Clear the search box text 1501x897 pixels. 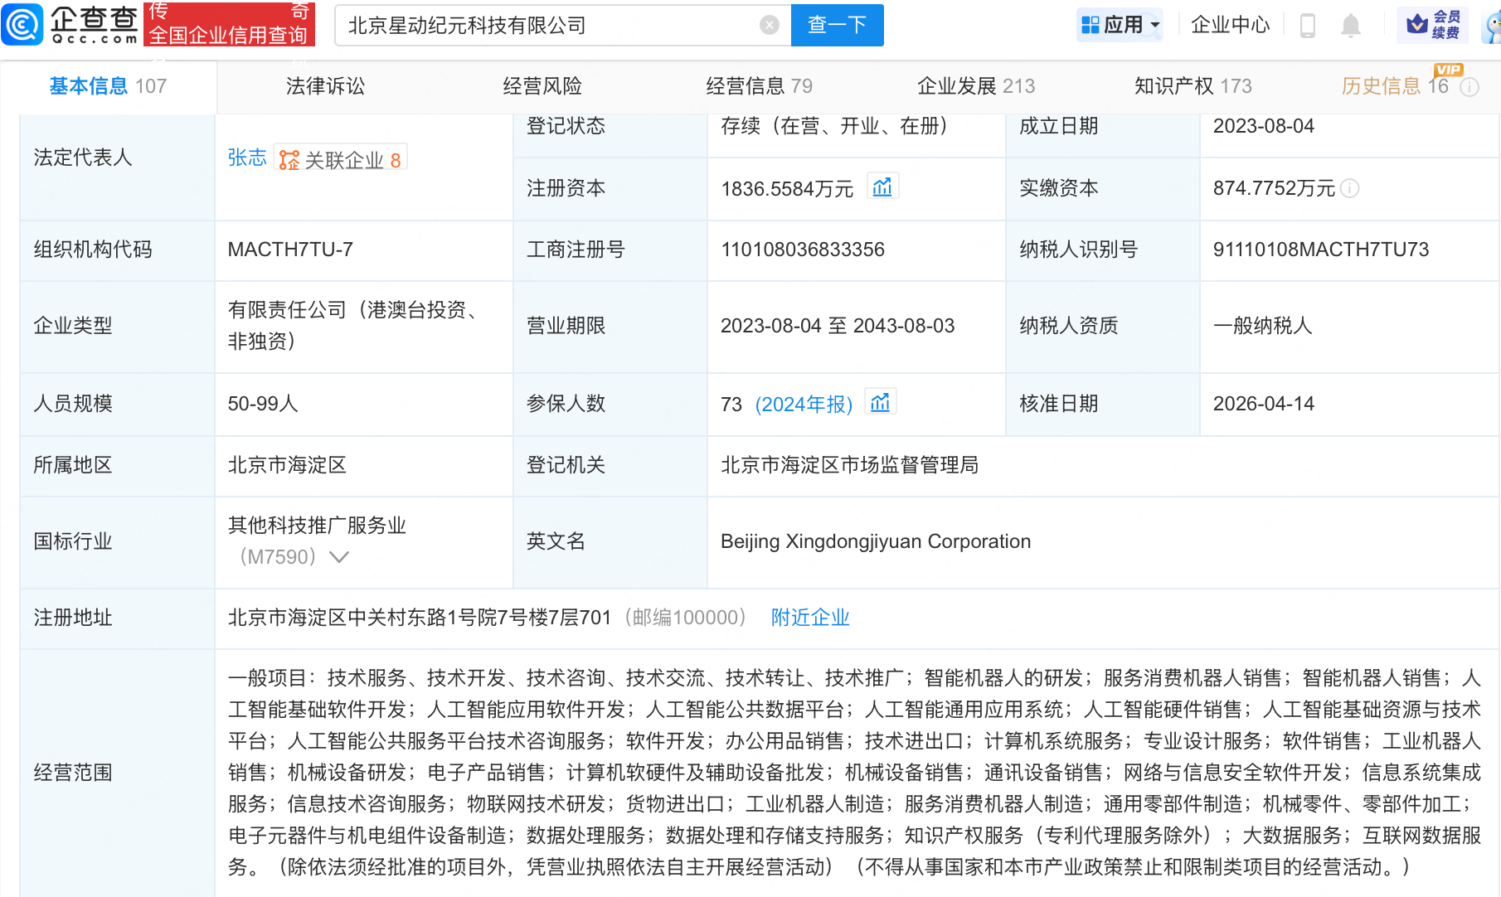click(769, 26)
